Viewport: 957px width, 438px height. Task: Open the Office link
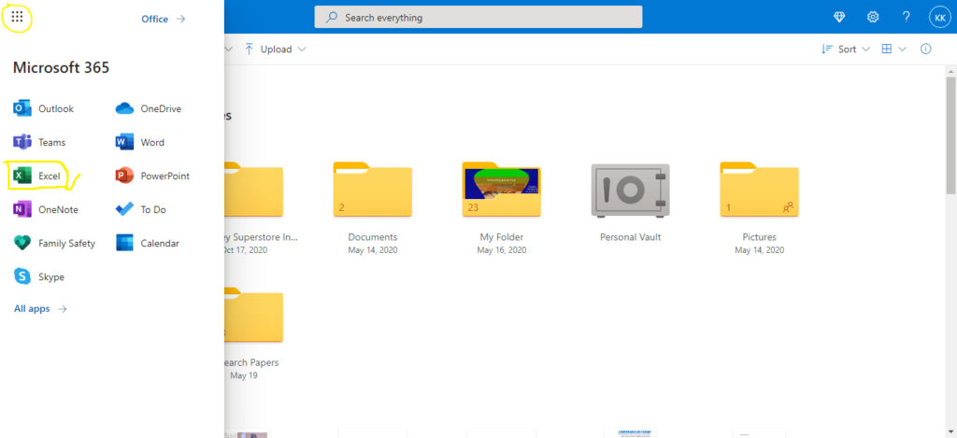pos(163,19)
